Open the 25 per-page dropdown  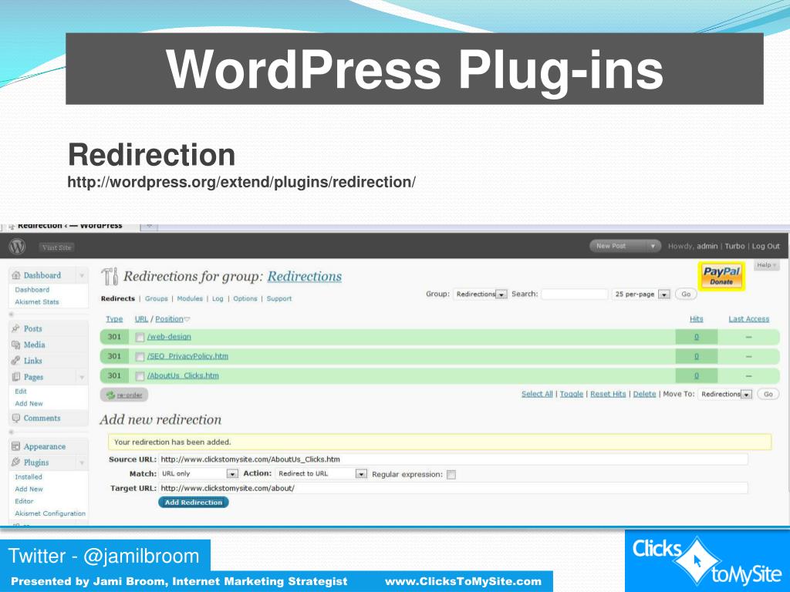(641, 294)
